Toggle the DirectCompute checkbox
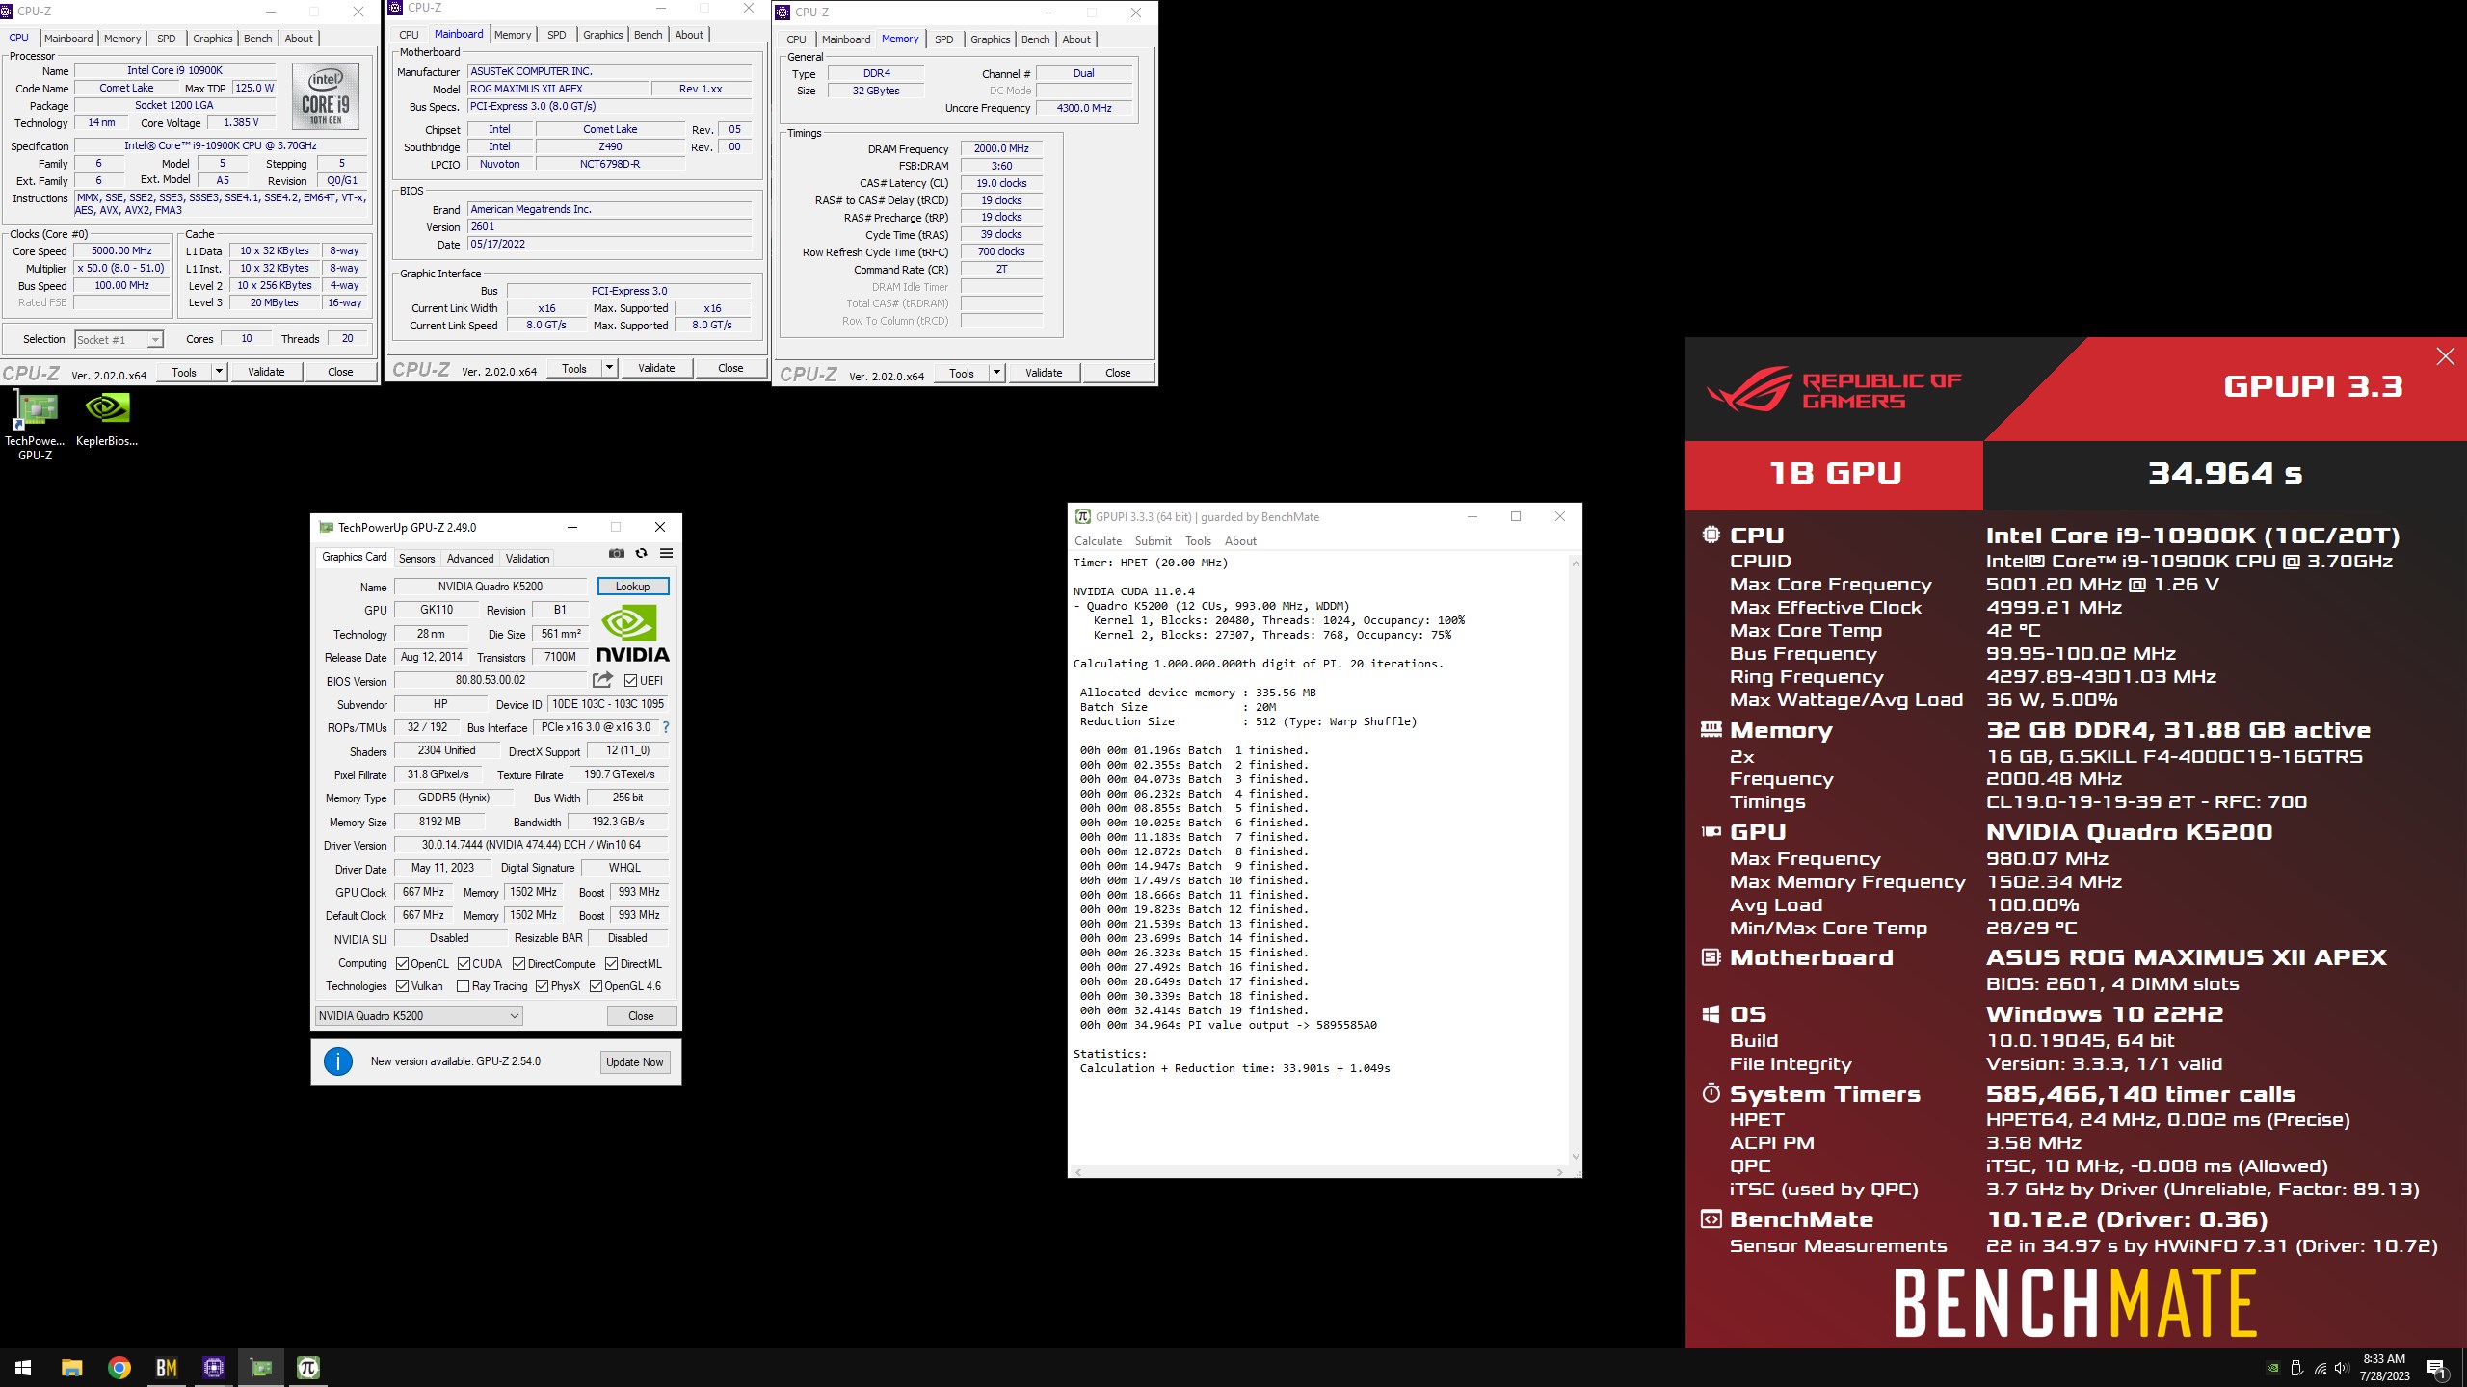The width and height of the screenshot is (2467, 1387). coord(519,963)
